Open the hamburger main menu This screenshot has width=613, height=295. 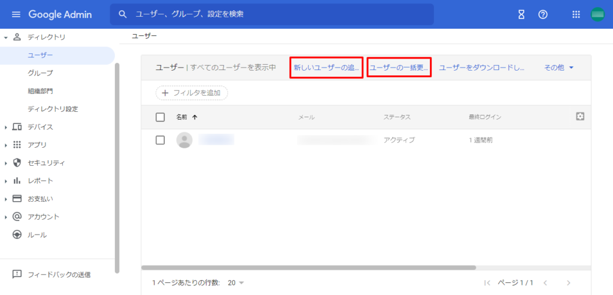tap(16, 14)
